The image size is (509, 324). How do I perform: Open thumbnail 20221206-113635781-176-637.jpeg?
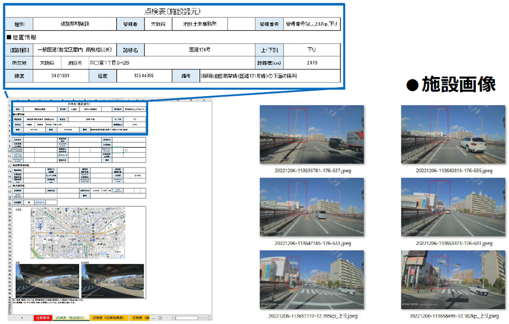click(x=311, y=133)
